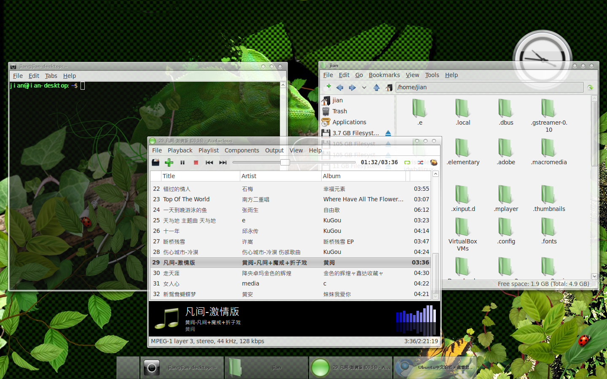607x379 pixels.
Task: Open Audacious Playlist menu
Action: (x=209, y=150)
